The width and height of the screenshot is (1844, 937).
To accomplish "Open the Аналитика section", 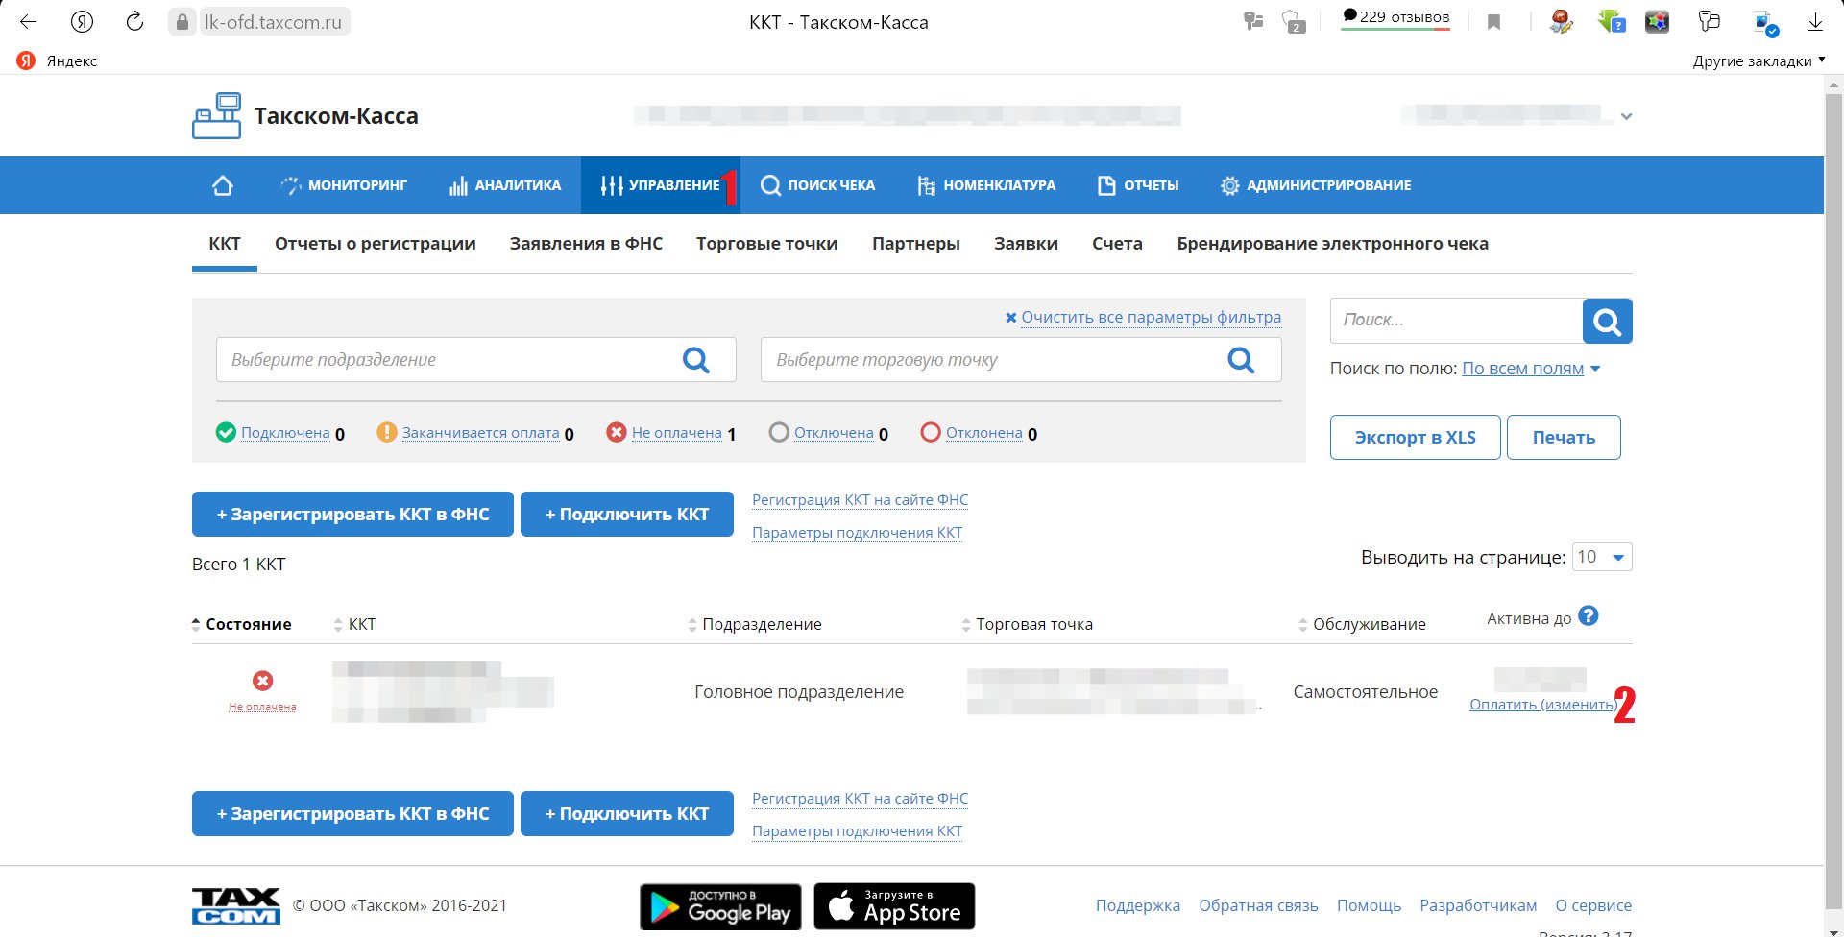I will tap(505, 185).
